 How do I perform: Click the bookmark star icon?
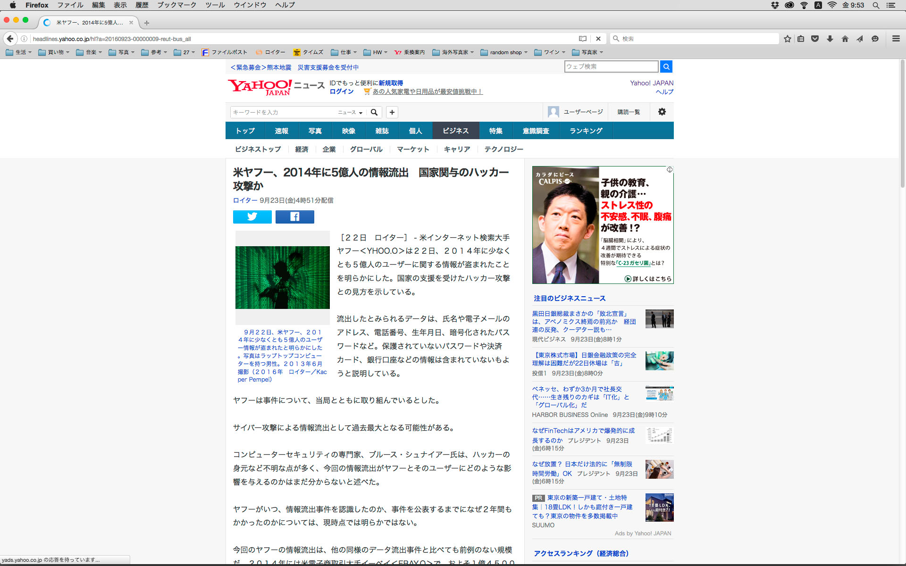(787, 39)
